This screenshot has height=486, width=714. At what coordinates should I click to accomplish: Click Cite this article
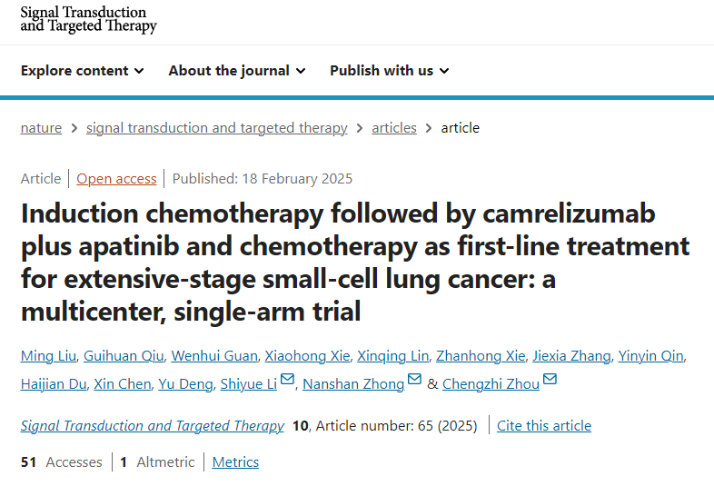pos(543,426)
